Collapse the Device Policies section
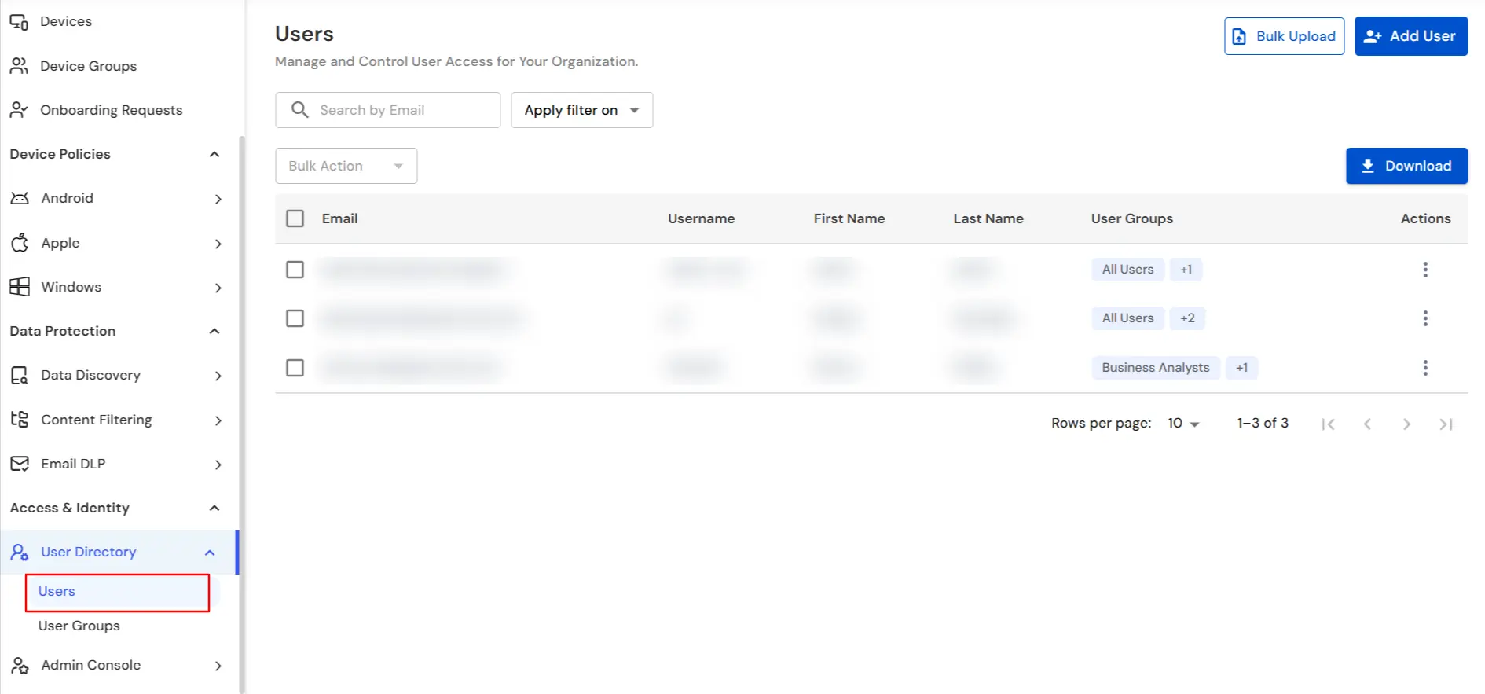Viewport: 1485px width, 694px height. click(214, 155)
